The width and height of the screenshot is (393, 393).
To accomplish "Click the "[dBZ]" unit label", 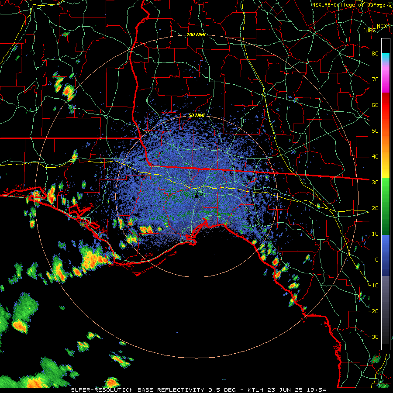I will coord(371,30).
